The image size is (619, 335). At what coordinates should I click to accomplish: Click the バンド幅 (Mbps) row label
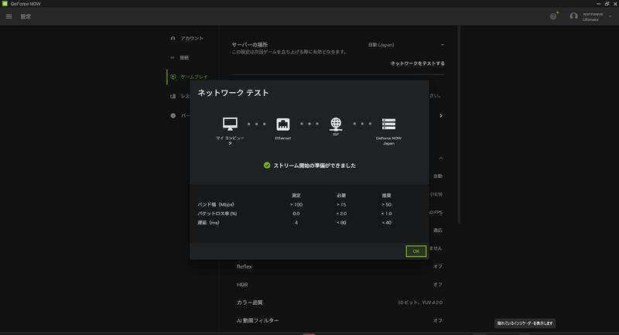pos(216,205)
